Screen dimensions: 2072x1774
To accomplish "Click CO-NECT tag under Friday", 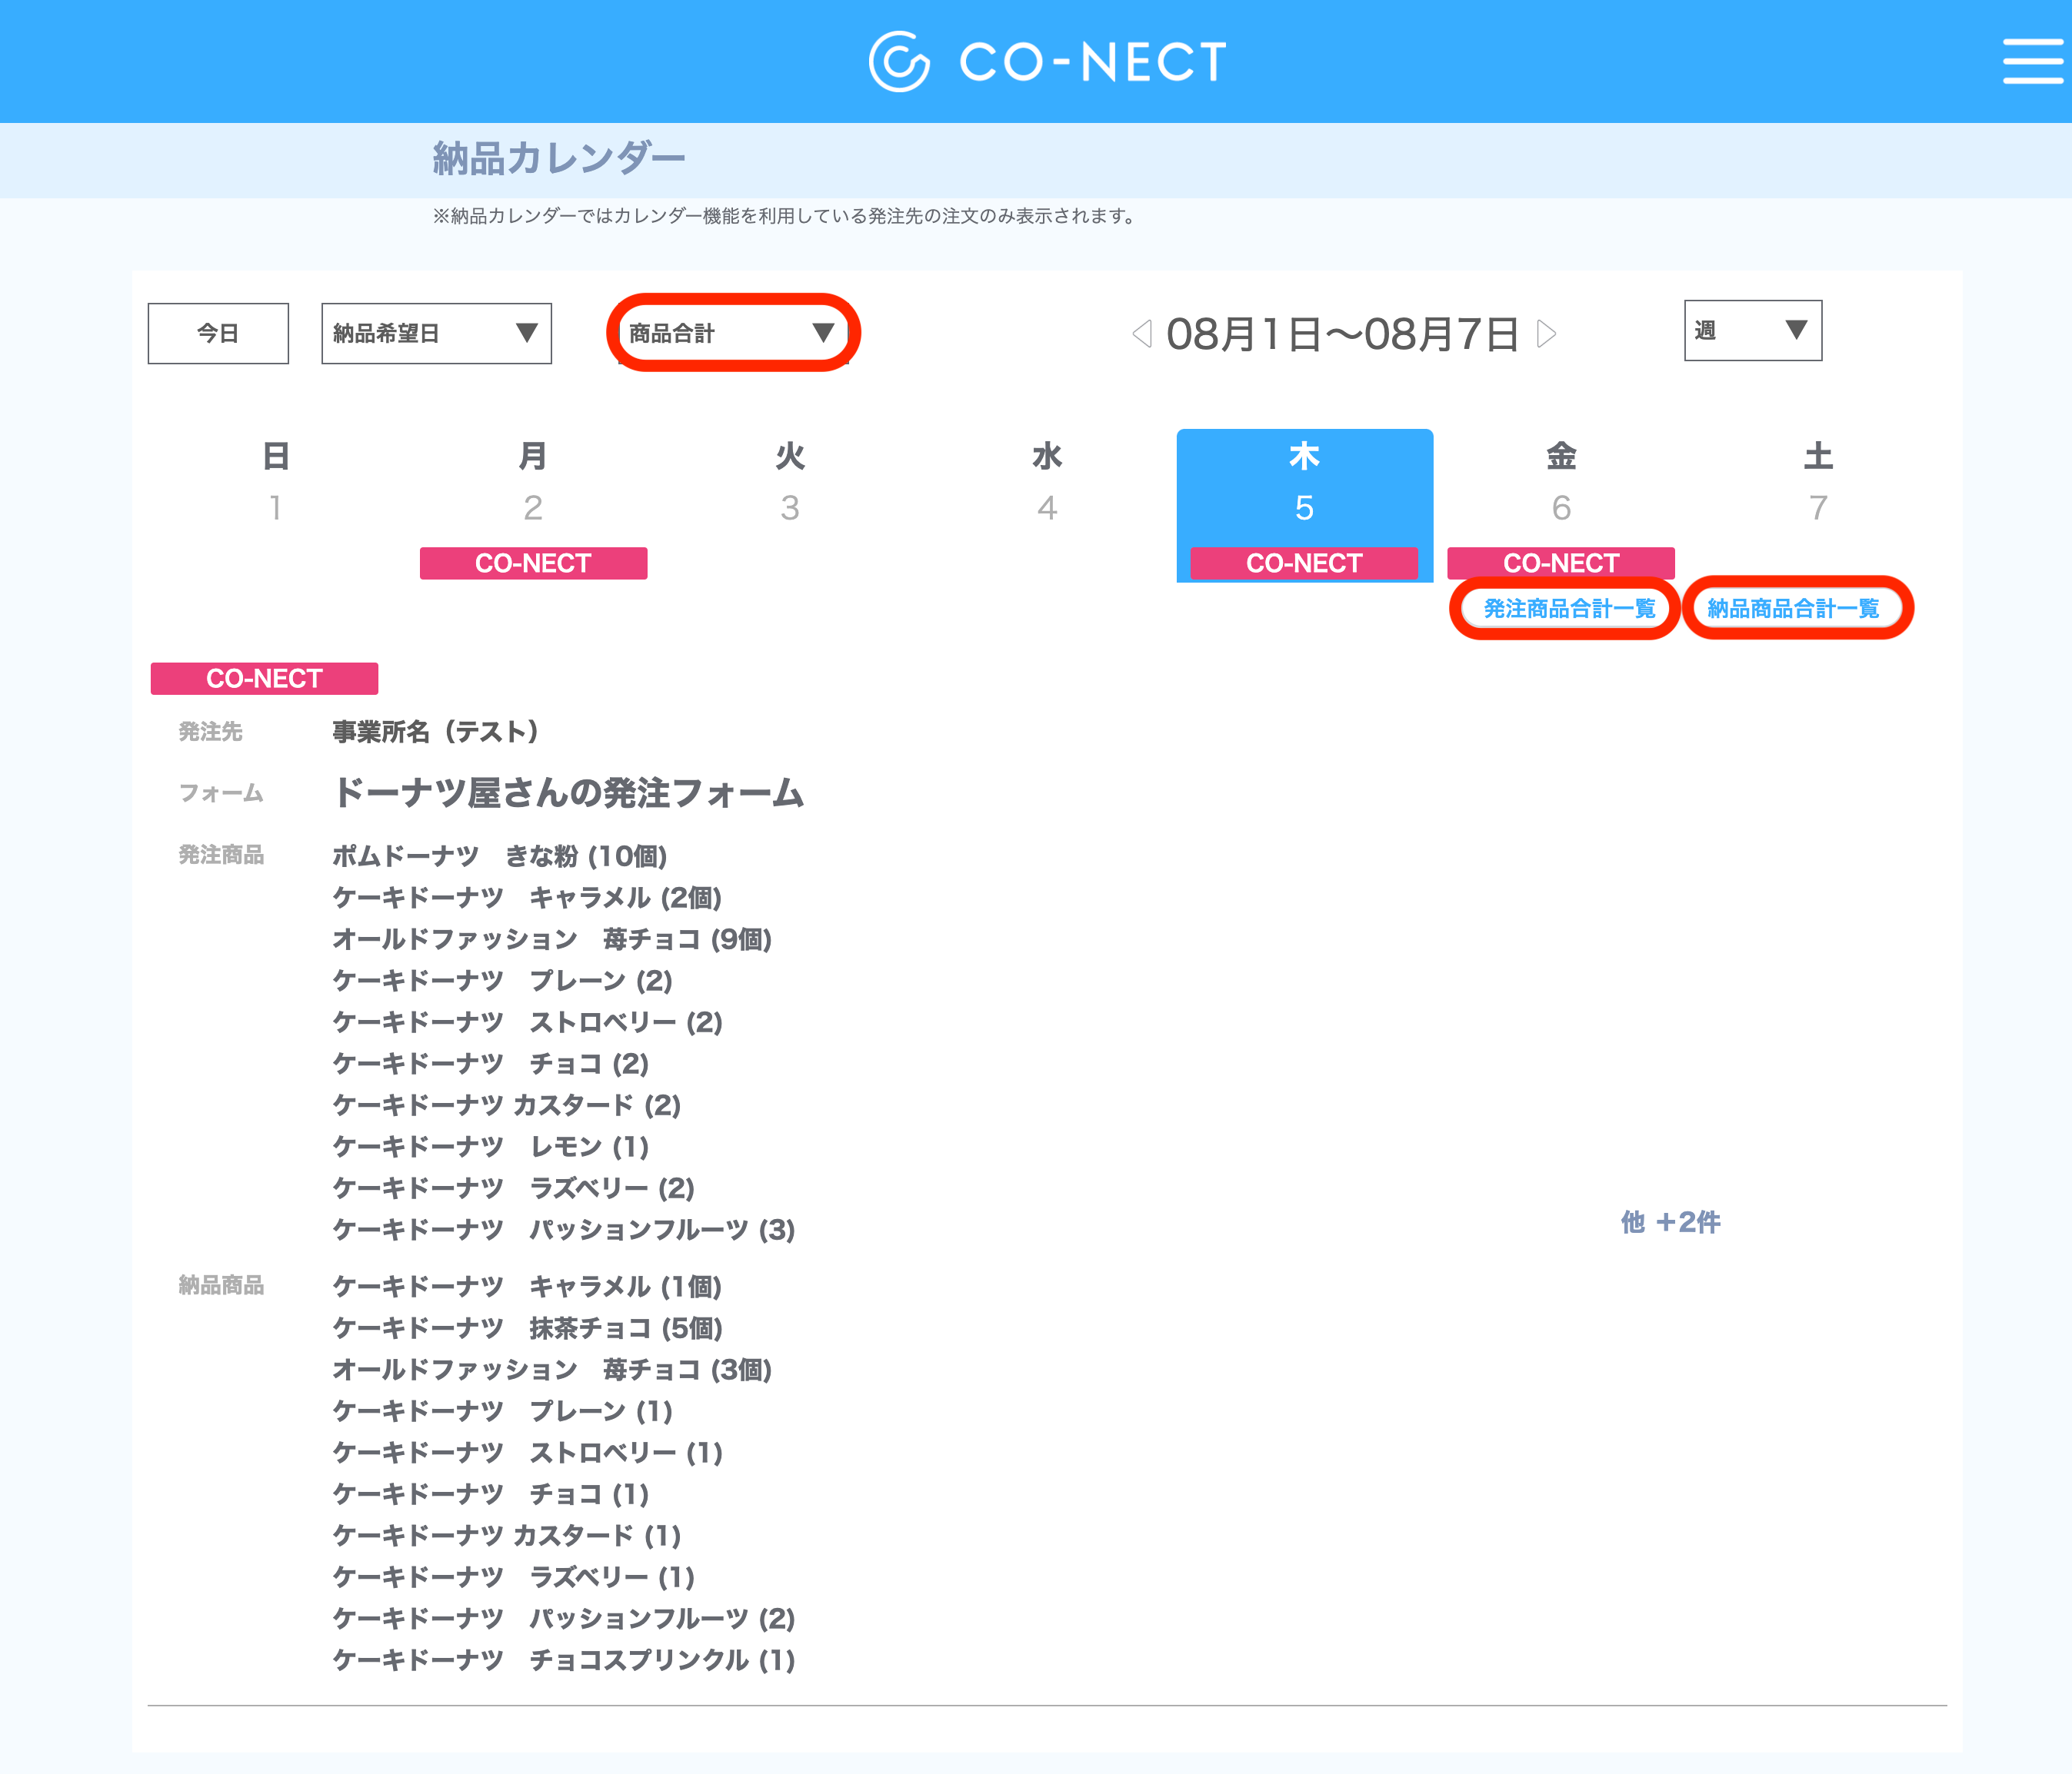I will (x=1561, y=563).
